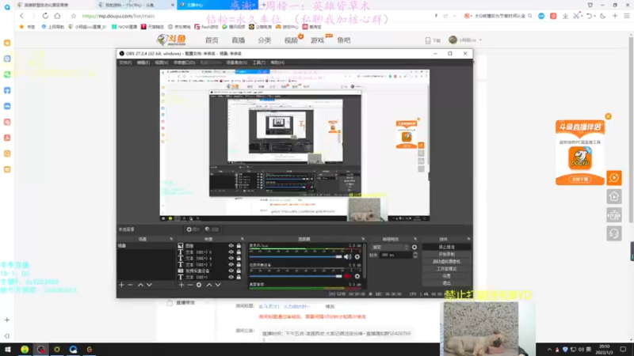This screenshot has width=634, height=356.
Task: Click 开始录制 button in OBS
Action: [446, 254]
